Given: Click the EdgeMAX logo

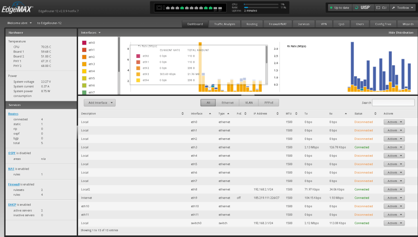Looking at the screenshot, I should click(17, 8).
